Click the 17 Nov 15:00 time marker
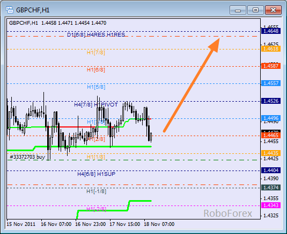The height and width of the screenshot is (234, 287). coord(125,224)
